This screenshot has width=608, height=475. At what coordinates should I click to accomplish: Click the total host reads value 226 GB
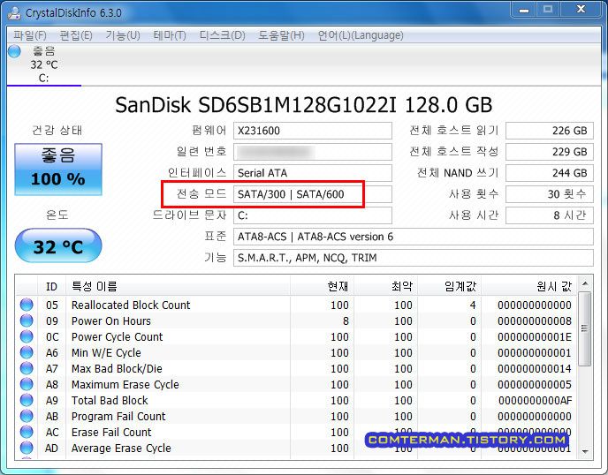[x=550, y=131]
